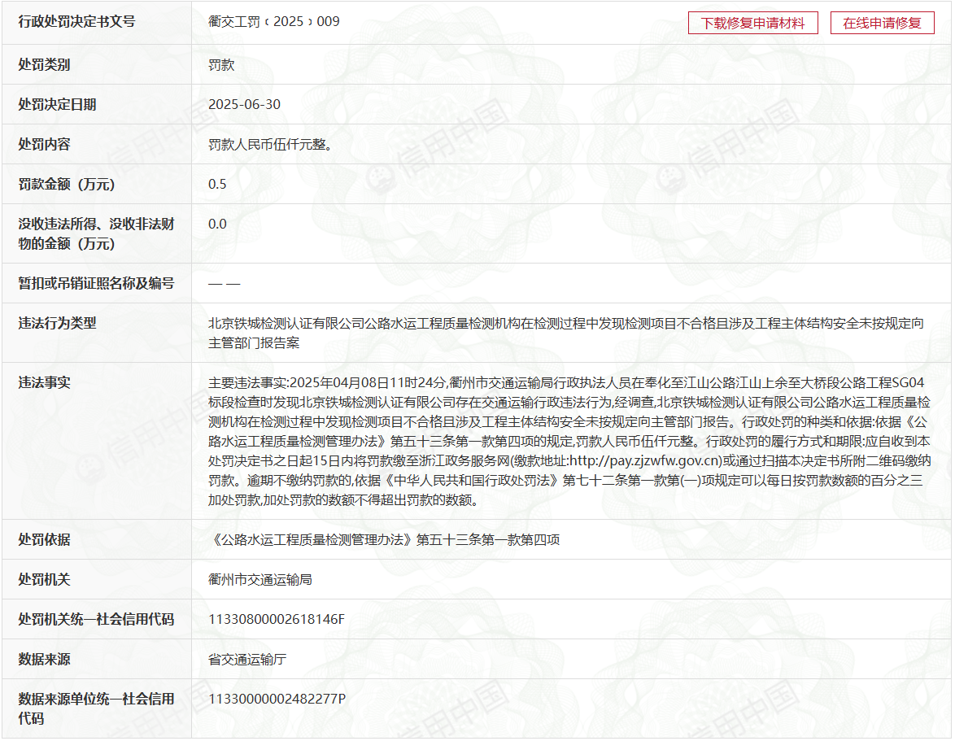Click the 在线申请修复 button
This screenshot has height=741, width=955.
(882, 23)
